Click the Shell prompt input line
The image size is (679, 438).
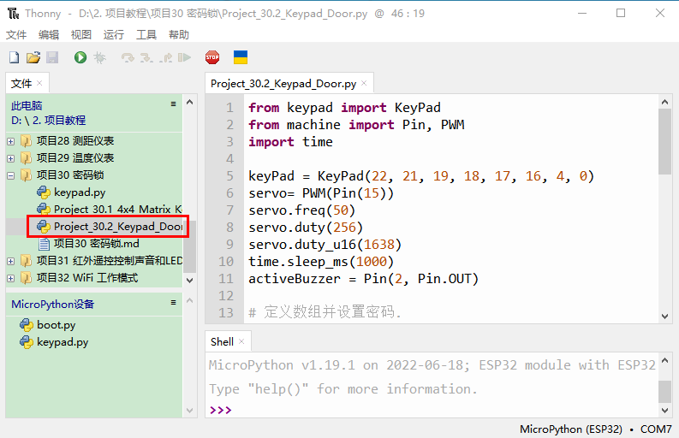(x=428, y=410)
